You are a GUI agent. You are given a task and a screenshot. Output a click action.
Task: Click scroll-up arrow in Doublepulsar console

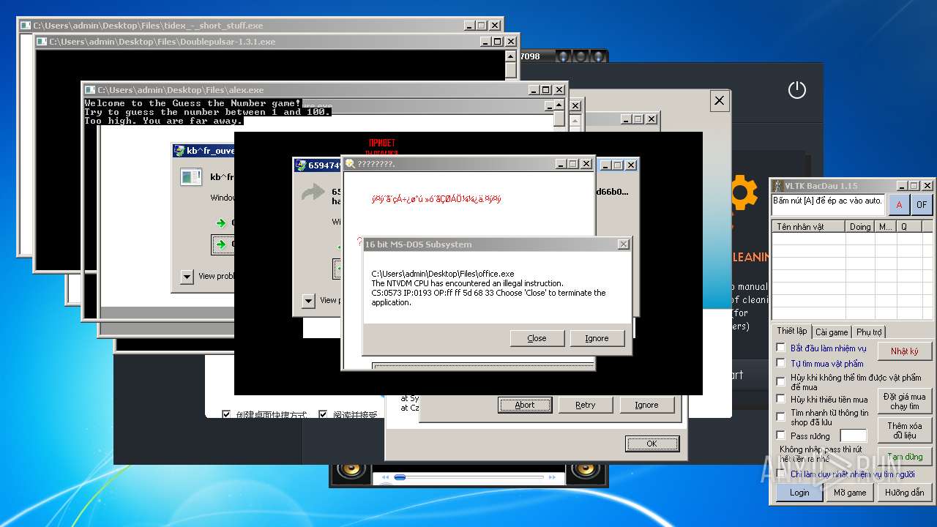pos(510,56)
